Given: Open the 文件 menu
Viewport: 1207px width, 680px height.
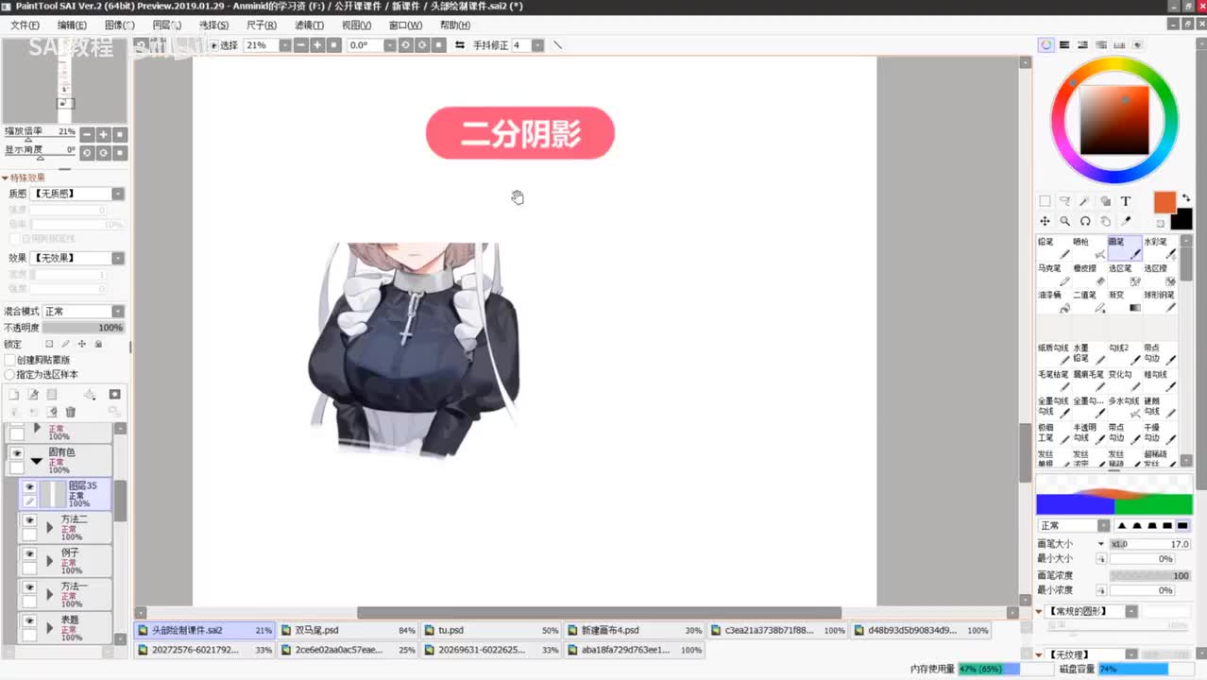Looking at the screenshot, I should pos(25,25).
